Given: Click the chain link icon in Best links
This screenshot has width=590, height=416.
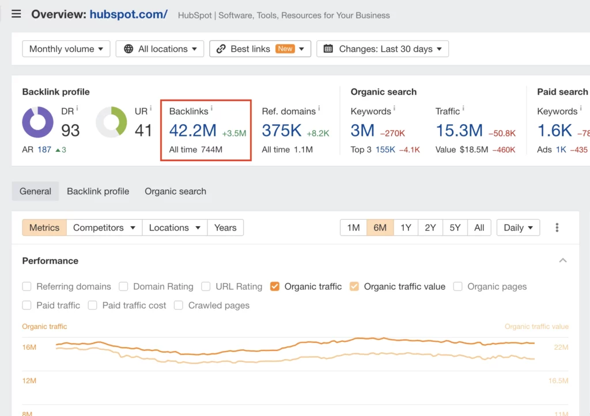Looking at the screenshot, I should (221, 49).
